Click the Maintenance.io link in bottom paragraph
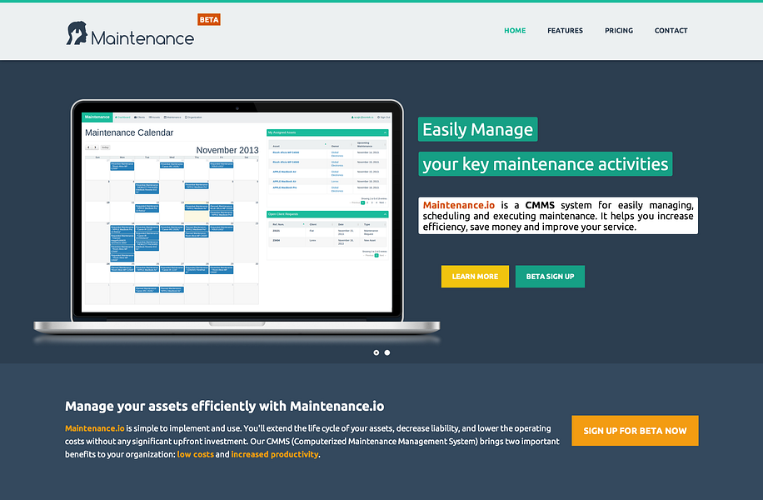 (95, 428)
